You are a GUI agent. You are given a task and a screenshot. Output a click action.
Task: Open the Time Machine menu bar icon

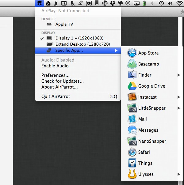tap(161, 3)
